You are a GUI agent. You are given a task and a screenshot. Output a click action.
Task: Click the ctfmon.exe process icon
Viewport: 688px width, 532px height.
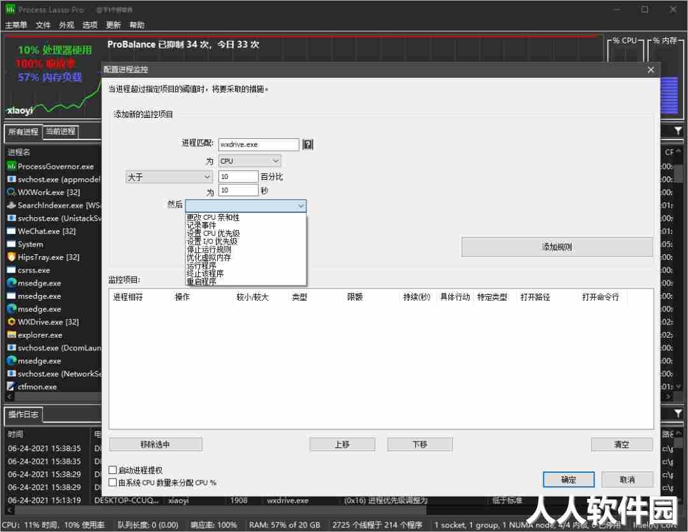[x=11, y=387]
